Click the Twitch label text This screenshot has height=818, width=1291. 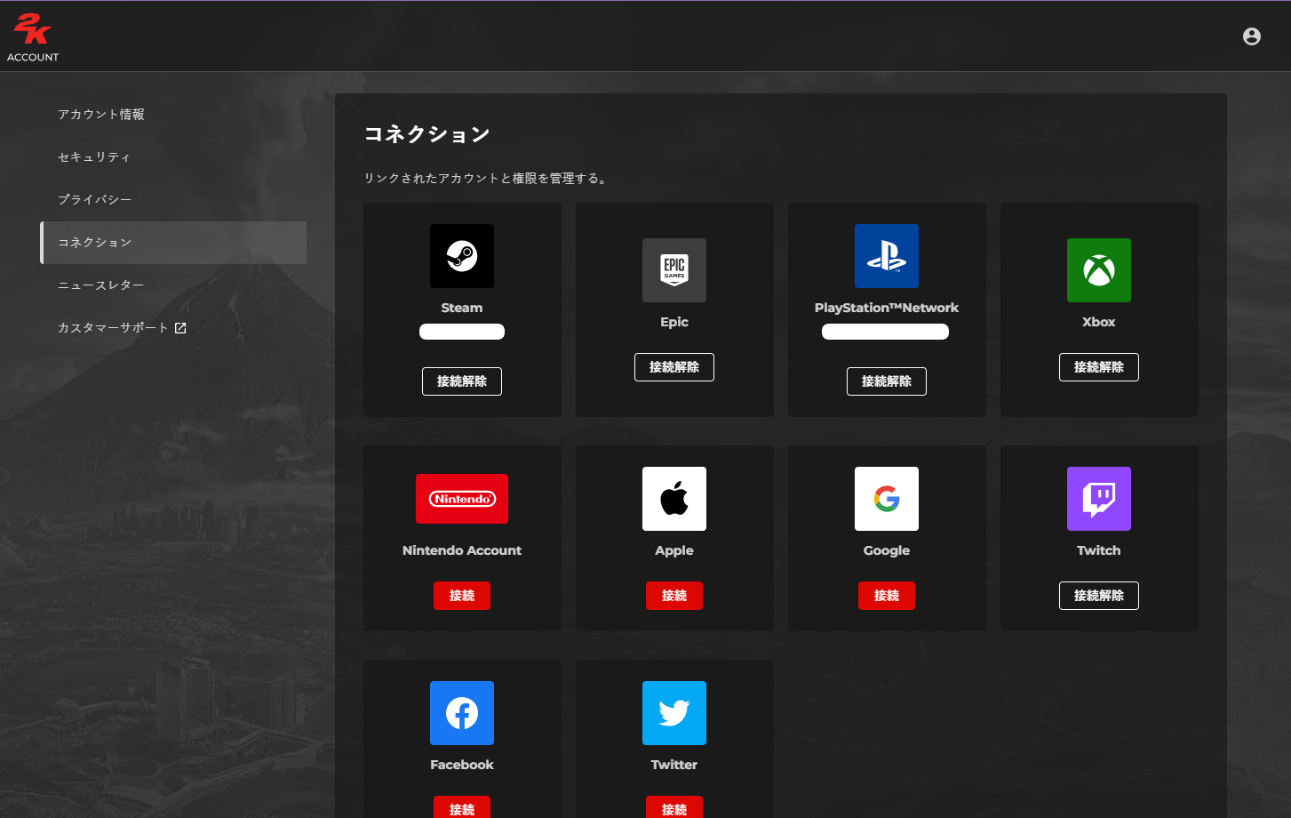[x=1099, y=550]
